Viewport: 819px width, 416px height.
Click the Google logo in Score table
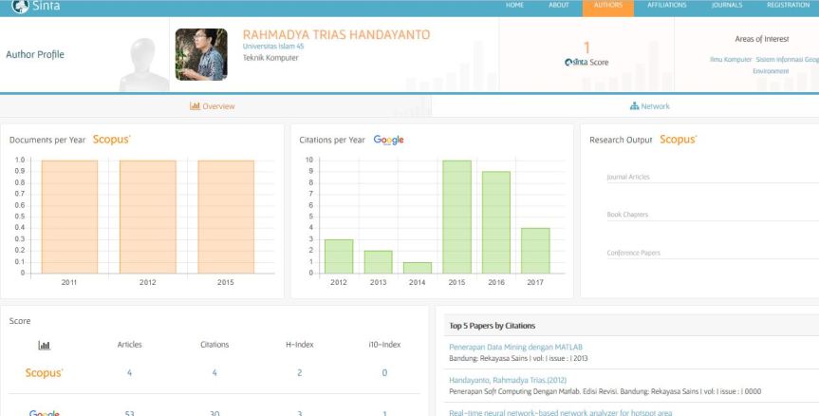(x=44, y=412)
